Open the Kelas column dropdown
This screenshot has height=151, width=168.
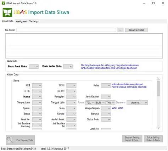click(106, 85)
